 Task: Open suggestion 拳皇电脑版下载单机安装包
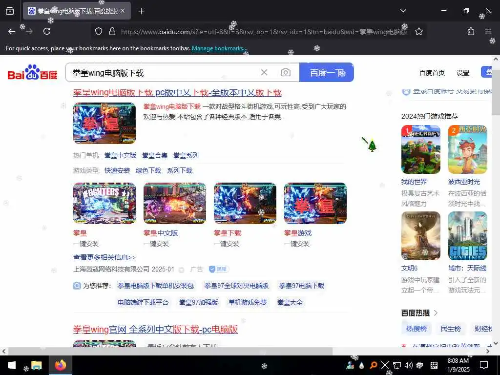156,286
